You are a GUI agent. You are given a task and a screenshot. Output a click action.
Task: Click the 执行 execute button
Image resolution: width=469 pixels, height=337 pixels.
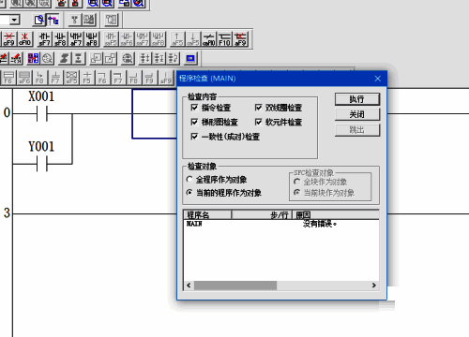pos(357,99)
